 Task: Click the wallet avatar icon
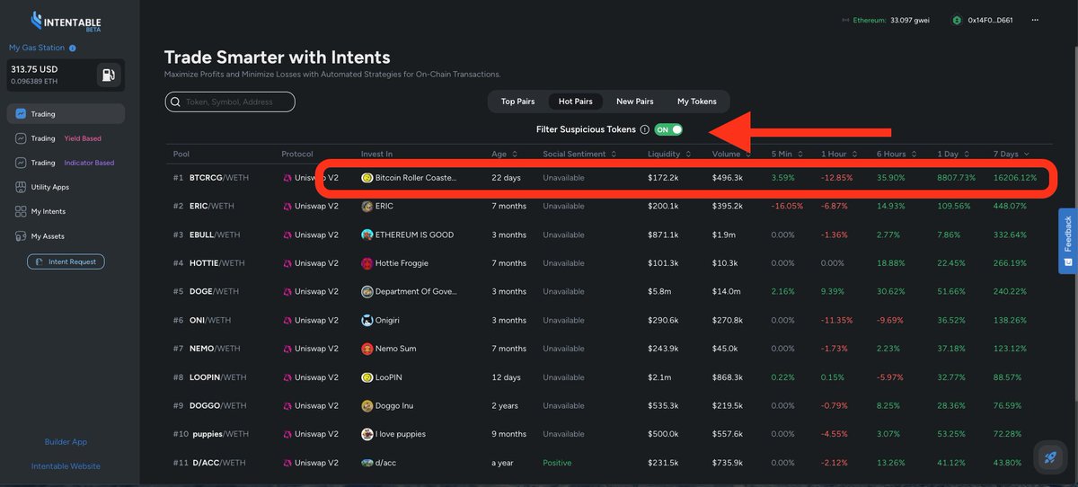[958, 20]
